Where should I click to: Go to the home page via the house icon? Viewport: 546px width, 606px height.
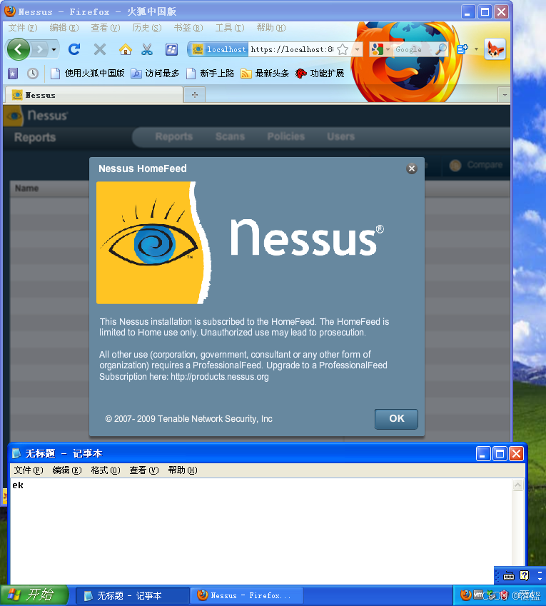pos(125,49)
